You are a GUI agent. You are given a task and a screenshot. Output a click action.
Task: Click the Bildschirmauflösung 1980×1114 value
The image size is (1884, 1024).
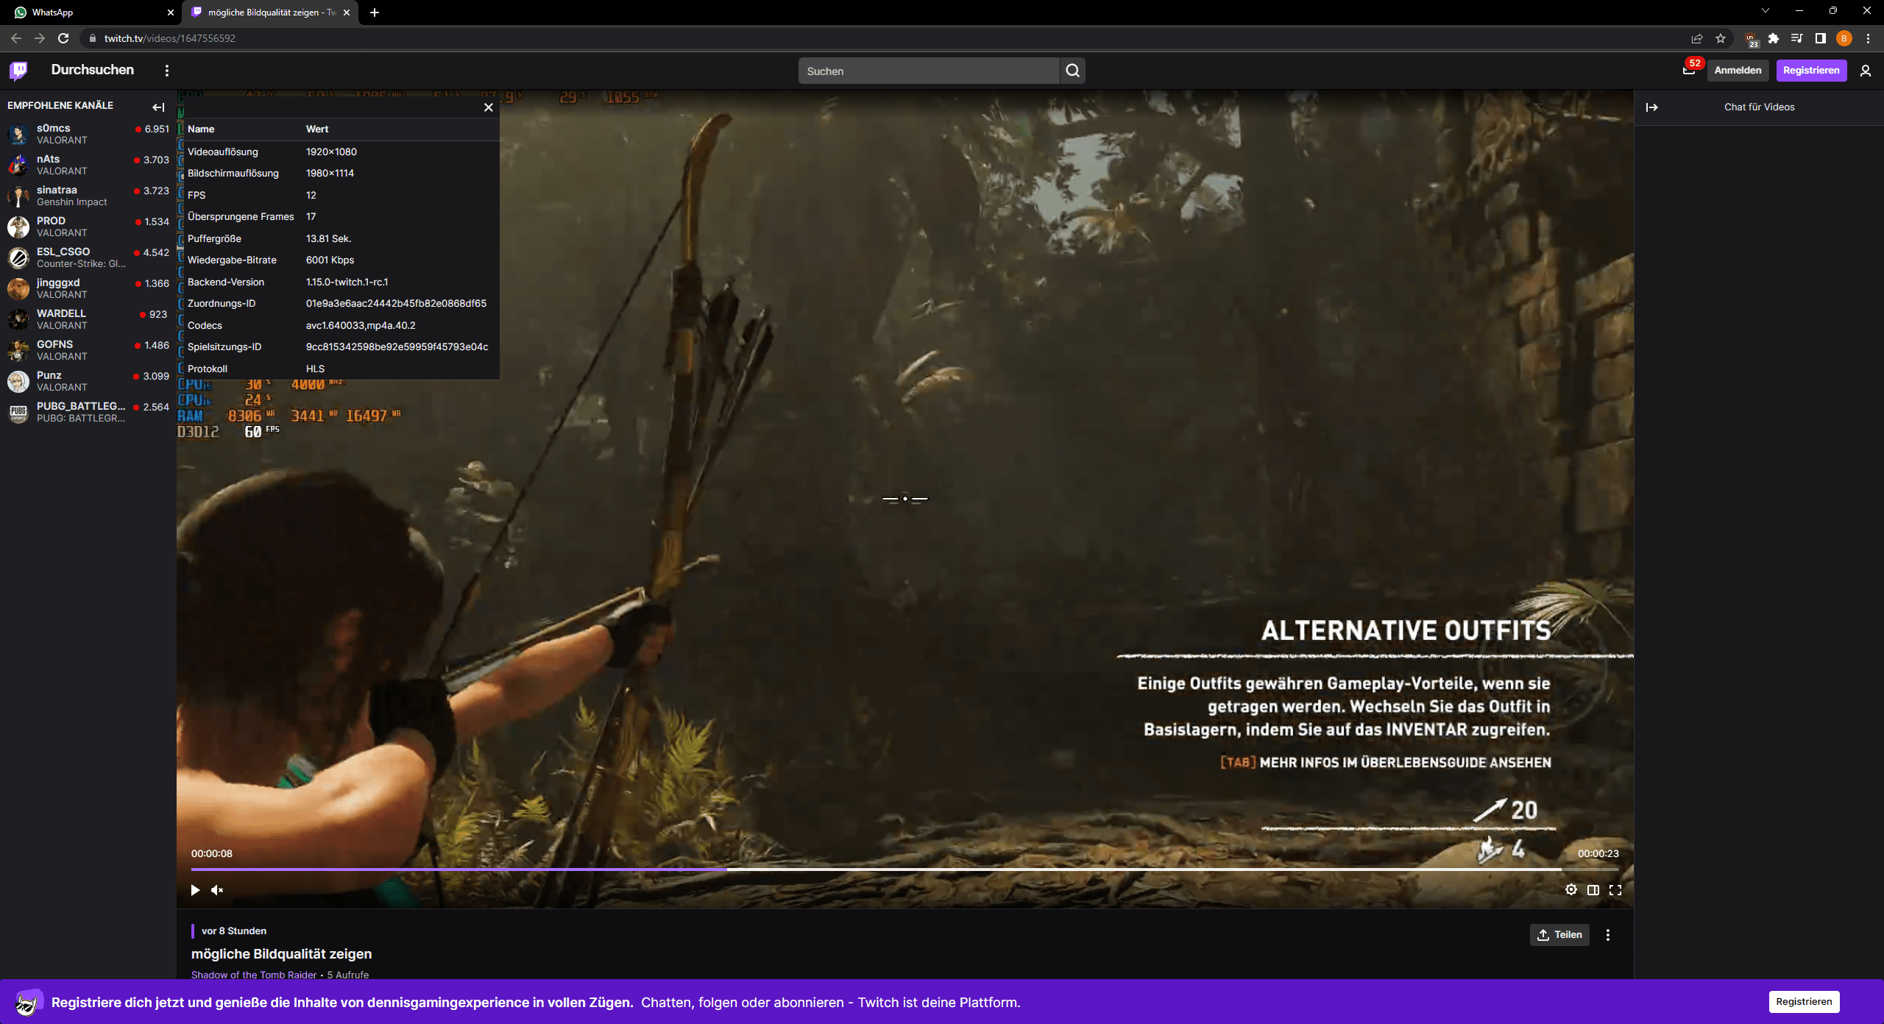330,173
